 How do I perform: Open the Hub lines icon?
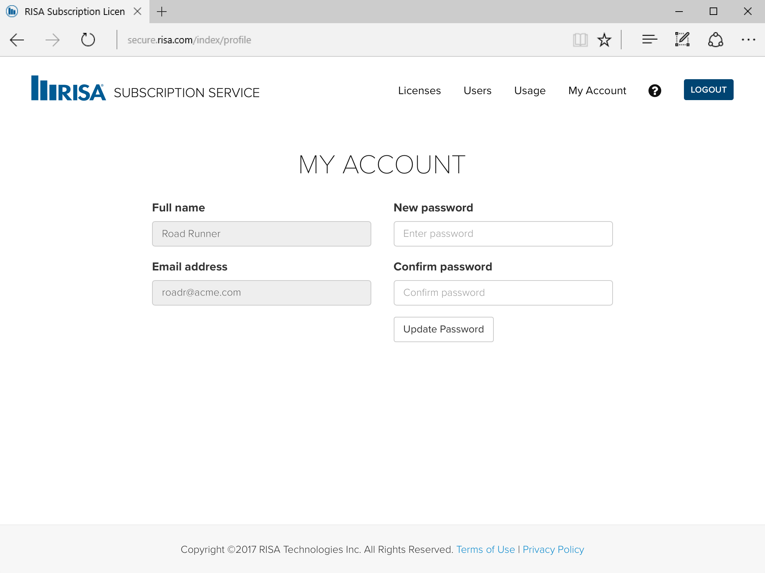pos(650,39)
